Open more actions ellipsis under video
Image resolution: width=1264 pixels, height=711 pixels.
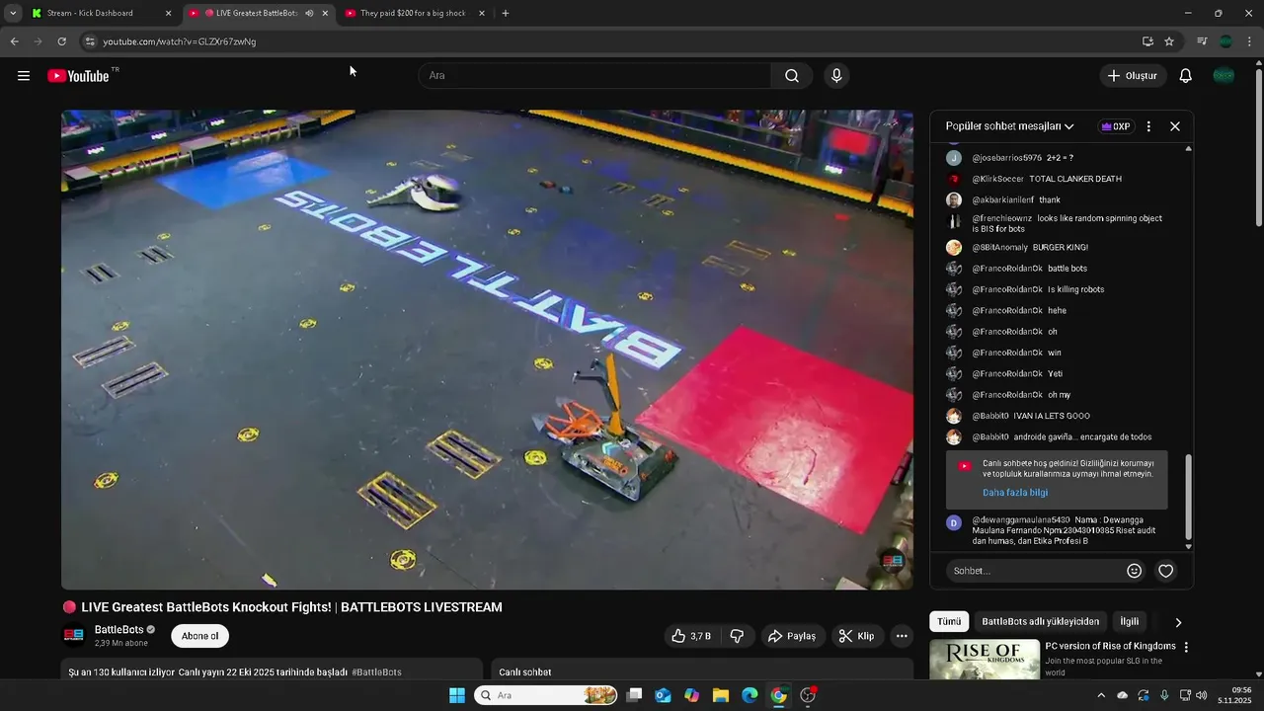coord(902,636)
